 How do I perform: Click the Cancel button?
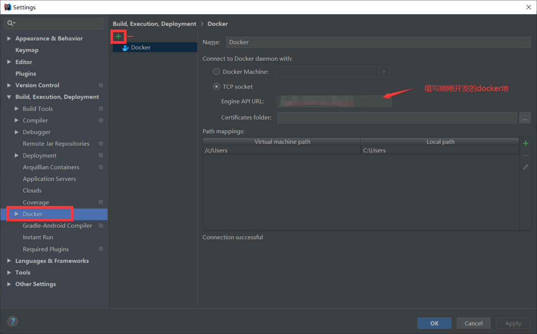474,323
